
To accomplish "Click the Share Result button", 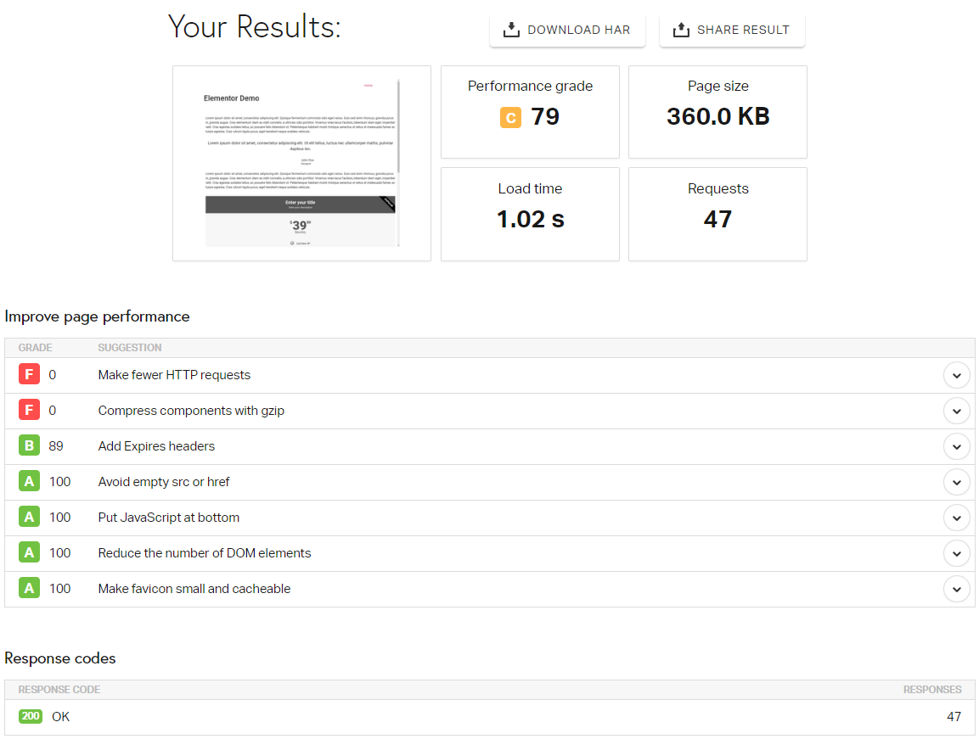I will point(732,29).
